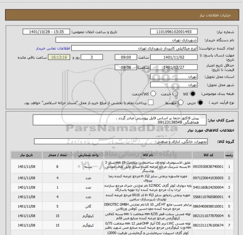The width and height of the screenshot is (243, 235).
Task: Select the خدمت radio button
Action: pyautogui.click(x=175, y=94)
